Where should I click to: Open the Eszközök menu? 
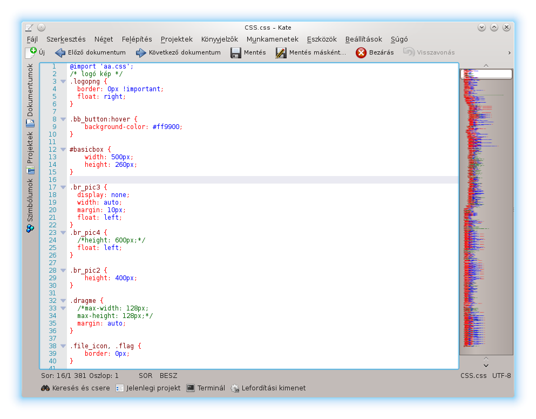pos(322,39)
